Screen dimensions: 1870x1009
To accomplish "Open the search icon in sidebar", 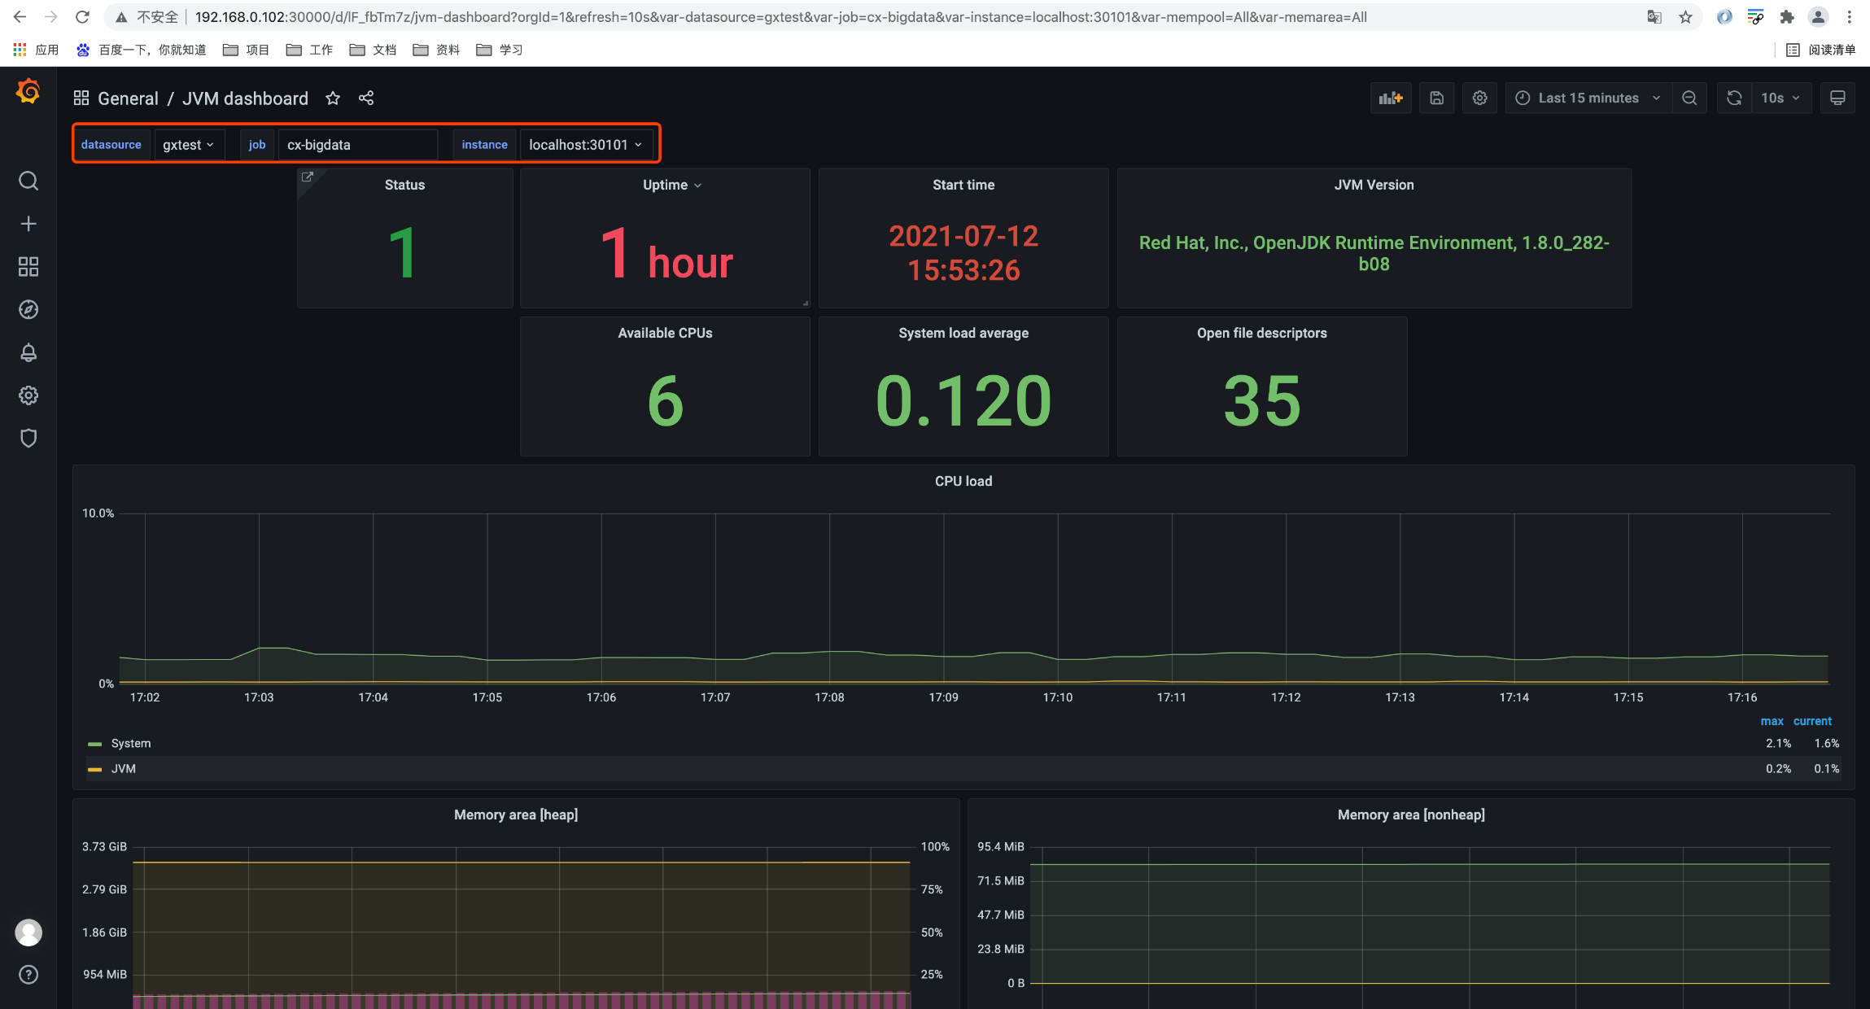I will point(28,181).
